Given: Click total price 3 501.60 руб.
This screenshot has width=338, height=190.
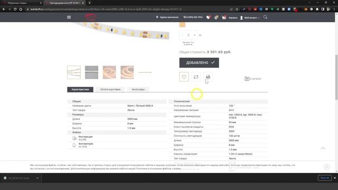Looking at the screenshot, I should tap(219, 52).
